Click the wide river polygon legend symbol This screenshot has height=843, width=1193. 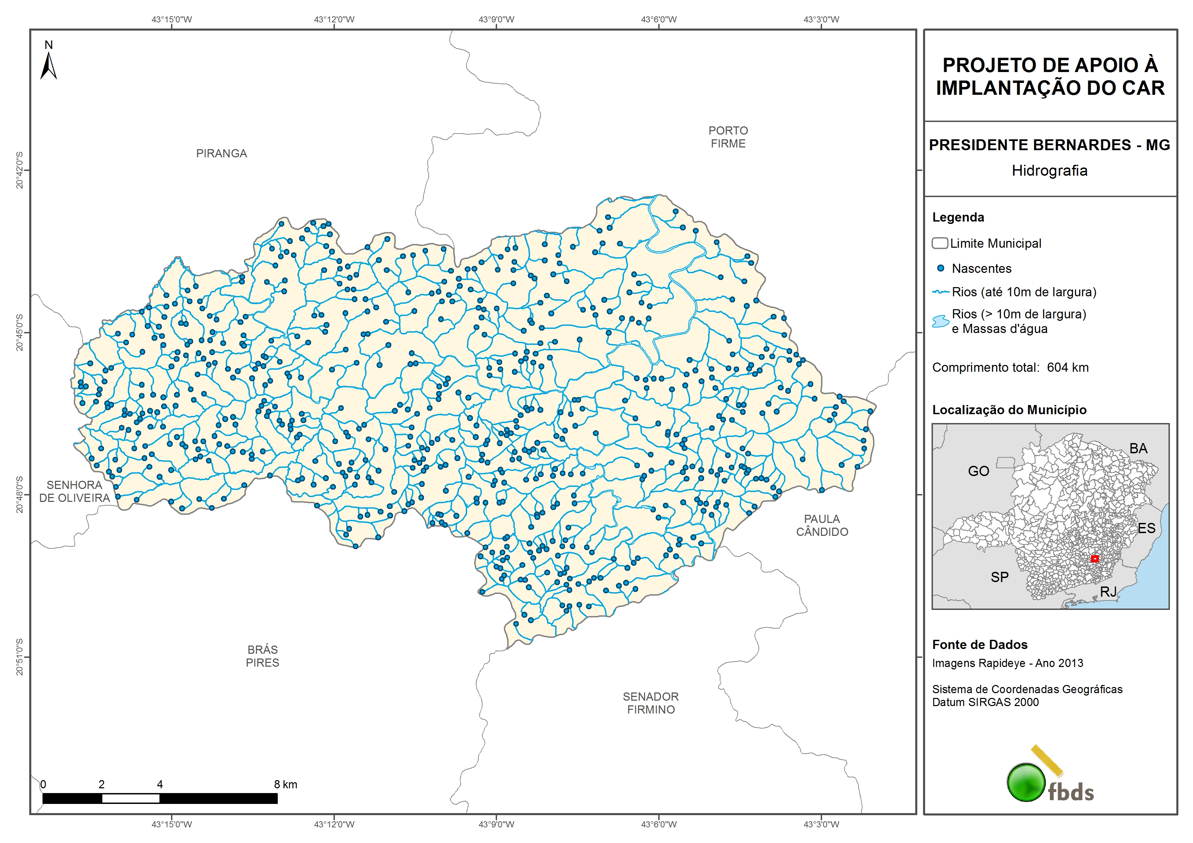click(x=940, y=321)
